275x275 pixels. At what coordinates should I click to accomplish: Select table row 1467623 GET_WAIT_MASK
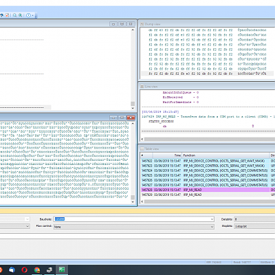coord(208,166)
